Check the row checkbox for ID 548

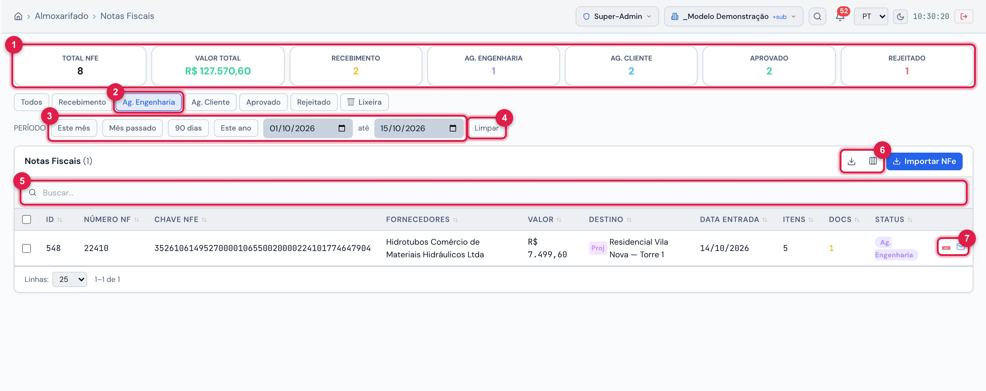27,248
